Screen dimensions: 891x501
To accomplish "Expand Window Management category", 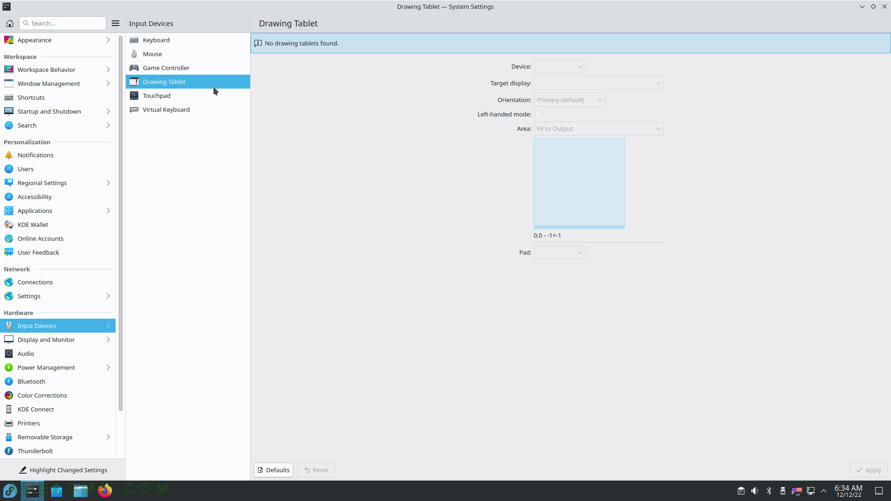I will 58,83.
